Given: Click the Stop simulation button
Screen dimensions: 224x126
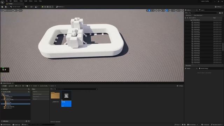Looking at the screenshot, I should tap(48, 7).
